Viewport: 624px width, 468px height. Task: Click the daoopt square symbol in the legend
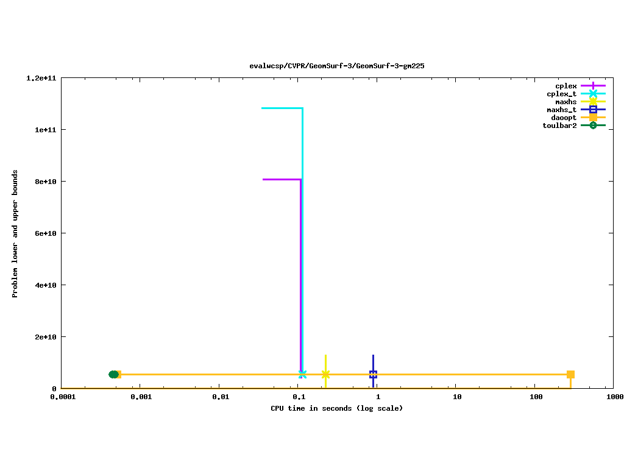593,118
